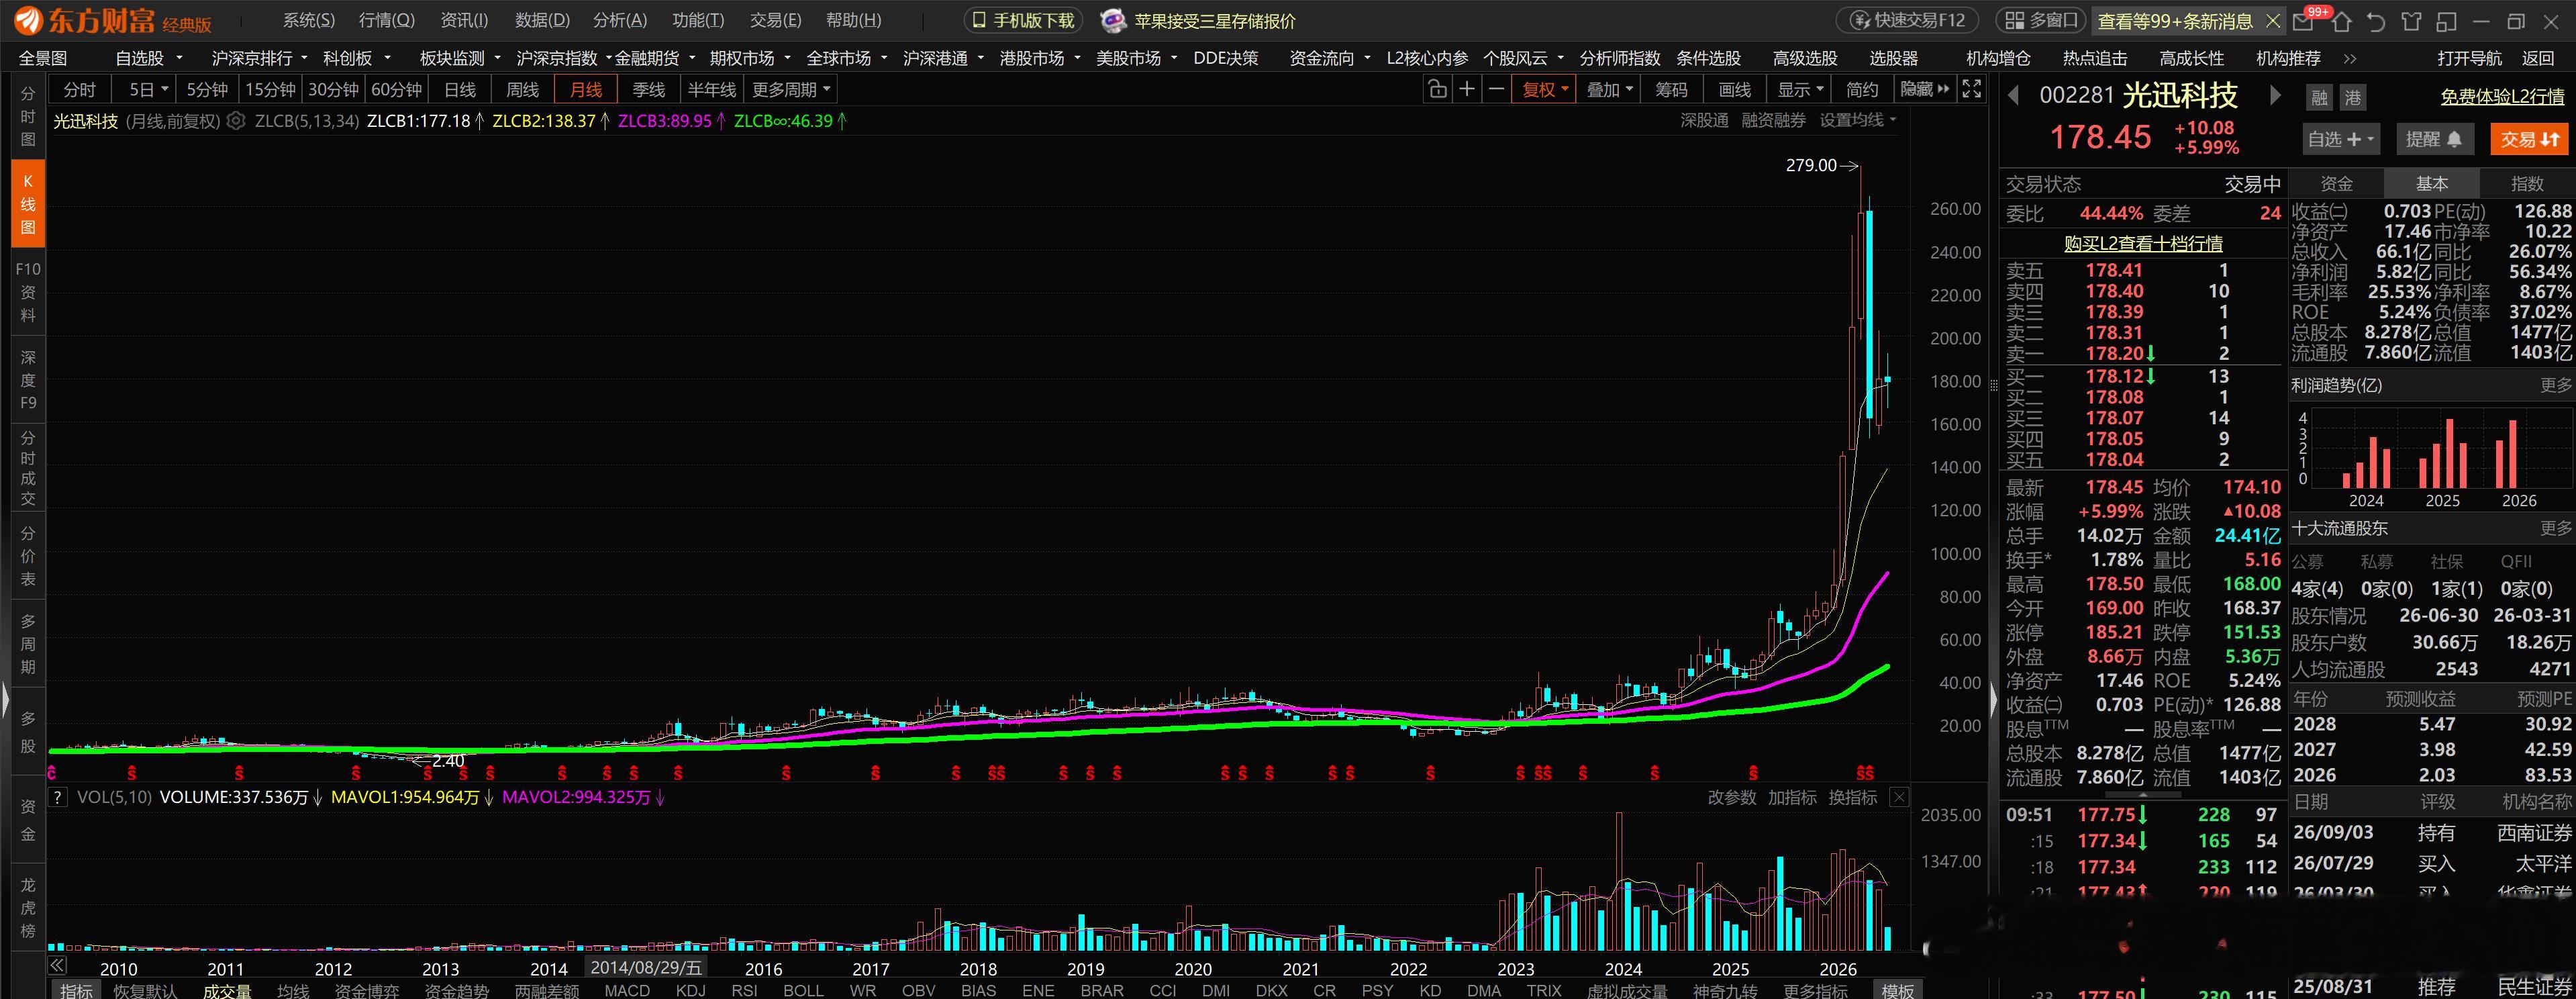Viewport: 2576px width, 999px height.
Task: Click the orange 交易 button
Action: click(x=2529, y=139)
